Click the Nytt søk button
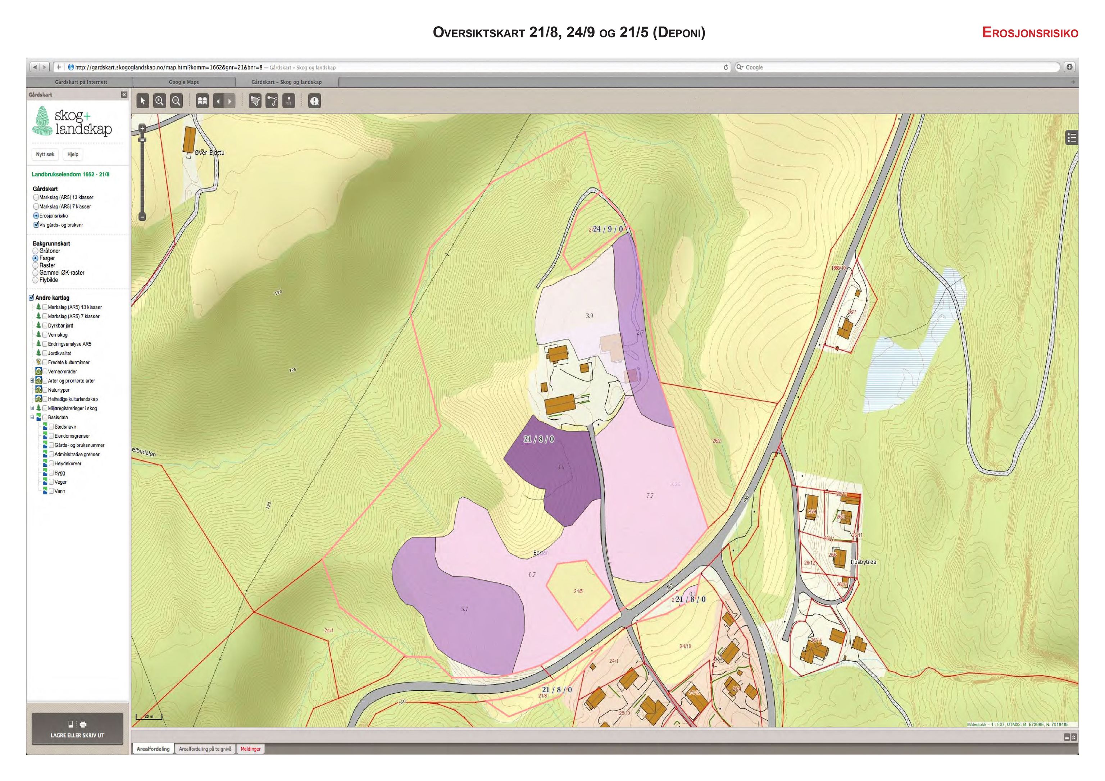The image size is (1105, 781). pos(45,155)
